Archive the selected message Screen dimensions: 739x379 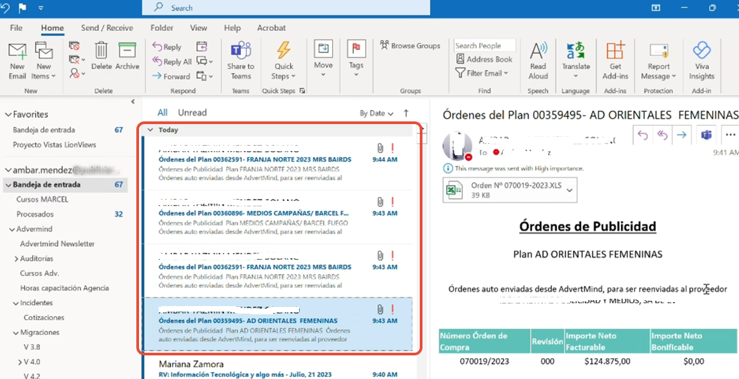tap(128, 57)
